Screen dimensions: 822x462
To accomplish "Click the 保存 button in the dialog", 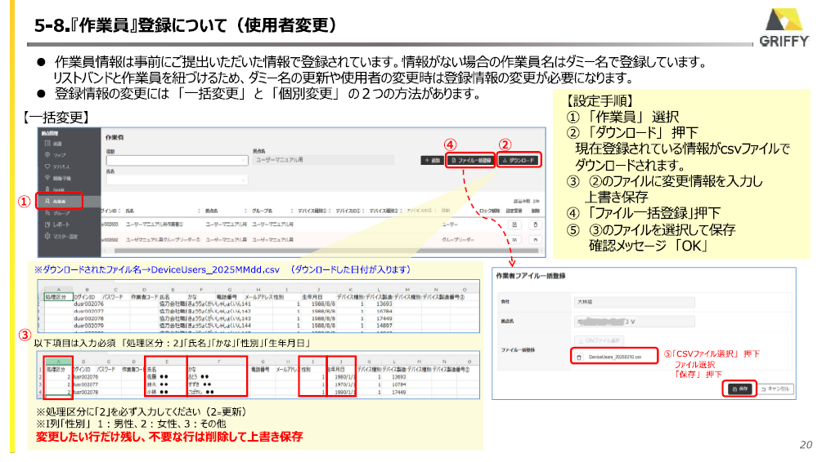I will [739, 389].
